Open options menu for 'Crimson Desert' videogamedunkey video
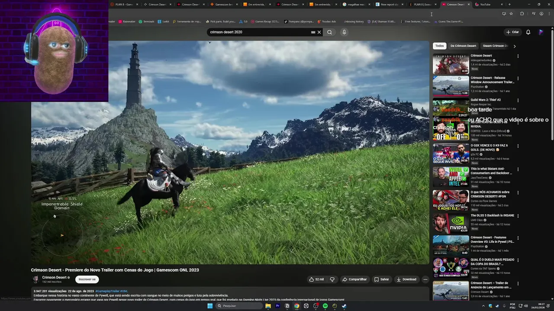This screenshot has height=311, width=554. (518, 56)
